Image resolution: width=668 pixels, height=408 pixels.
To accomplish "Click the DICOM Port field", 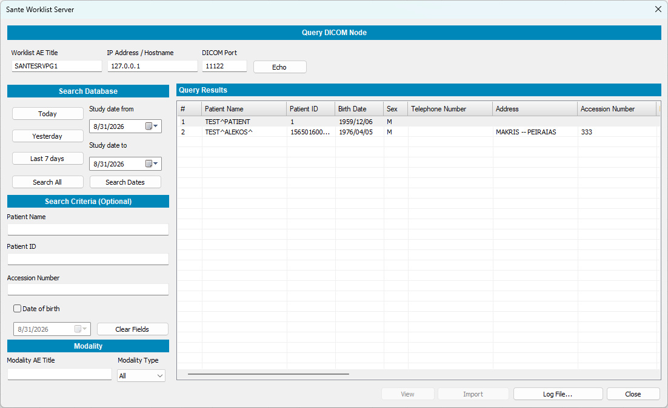I will tap(224, 66).
